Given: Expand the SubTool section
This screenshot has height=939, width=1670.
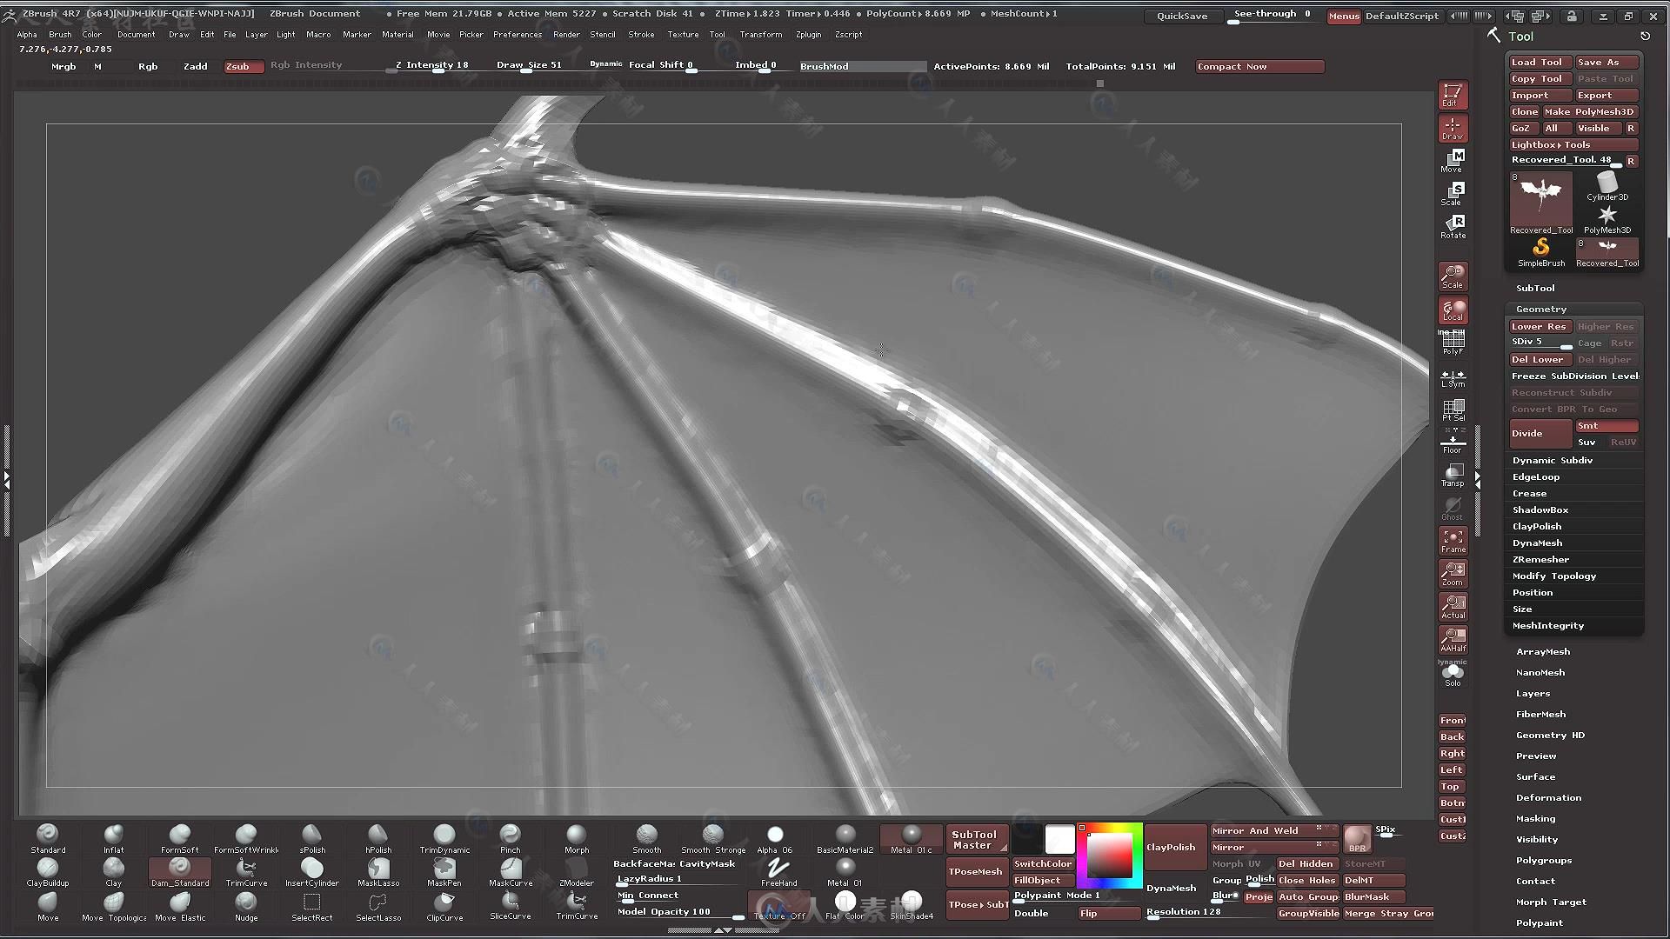Looking at the screenshot, I should (1535, 288).
